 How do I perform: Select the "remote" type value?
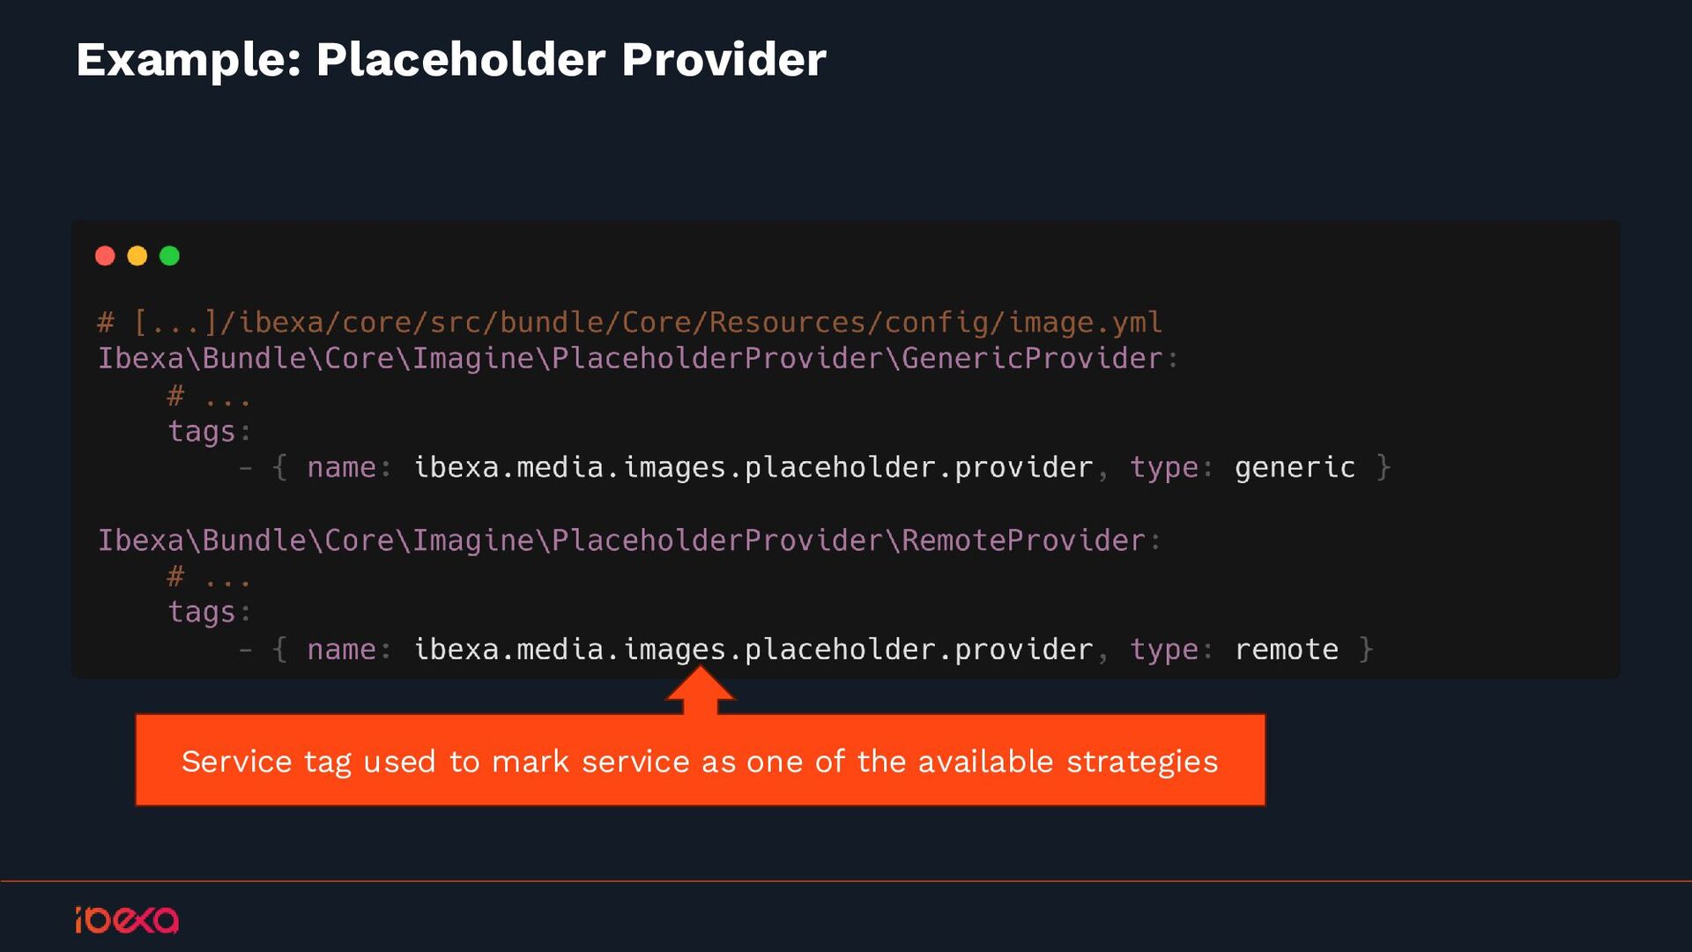(x=1286, y=650)
